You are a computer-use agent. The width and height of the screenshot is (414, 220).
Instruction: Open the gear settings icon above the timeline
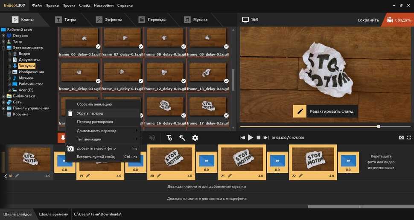pyautogui.click(x=195, y=137)
